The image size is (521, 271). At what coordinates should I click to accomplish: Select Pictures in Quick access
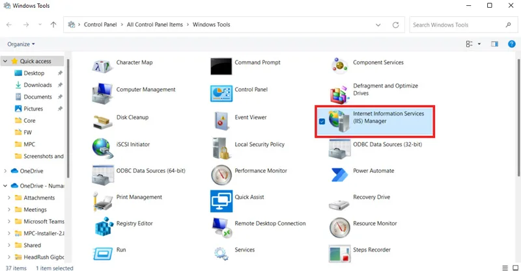tap(33, 109)
